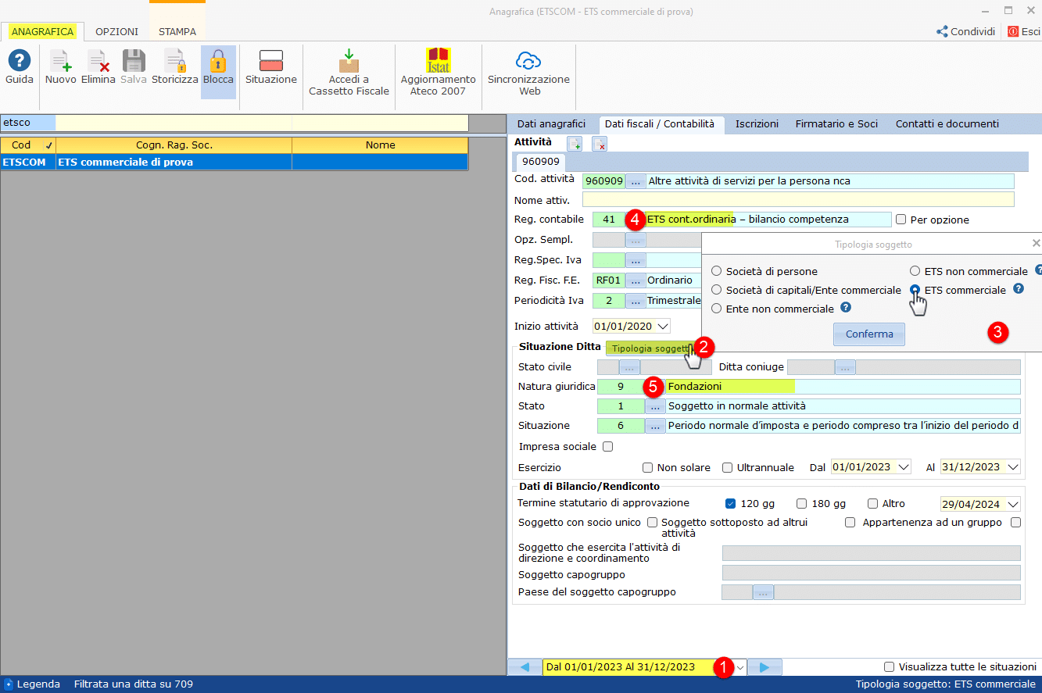Switch to the OPZIONI ribbon tab
Image resolution: width=1042 pixels, height=693 pixels.
tap(116, 32)
